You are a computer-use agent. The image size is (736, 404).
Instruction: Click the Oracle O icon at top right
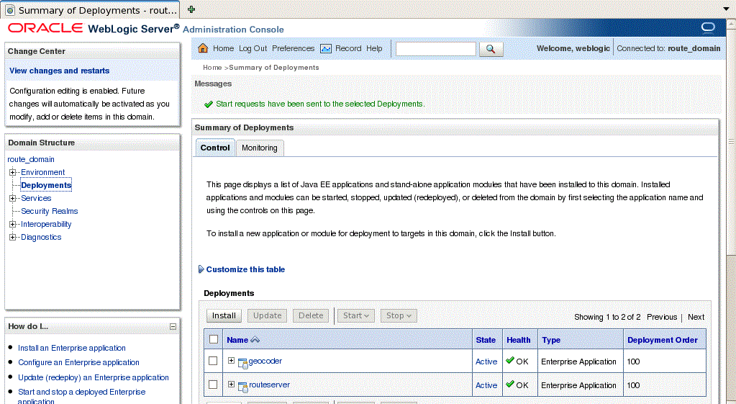[x=708, y=27]
